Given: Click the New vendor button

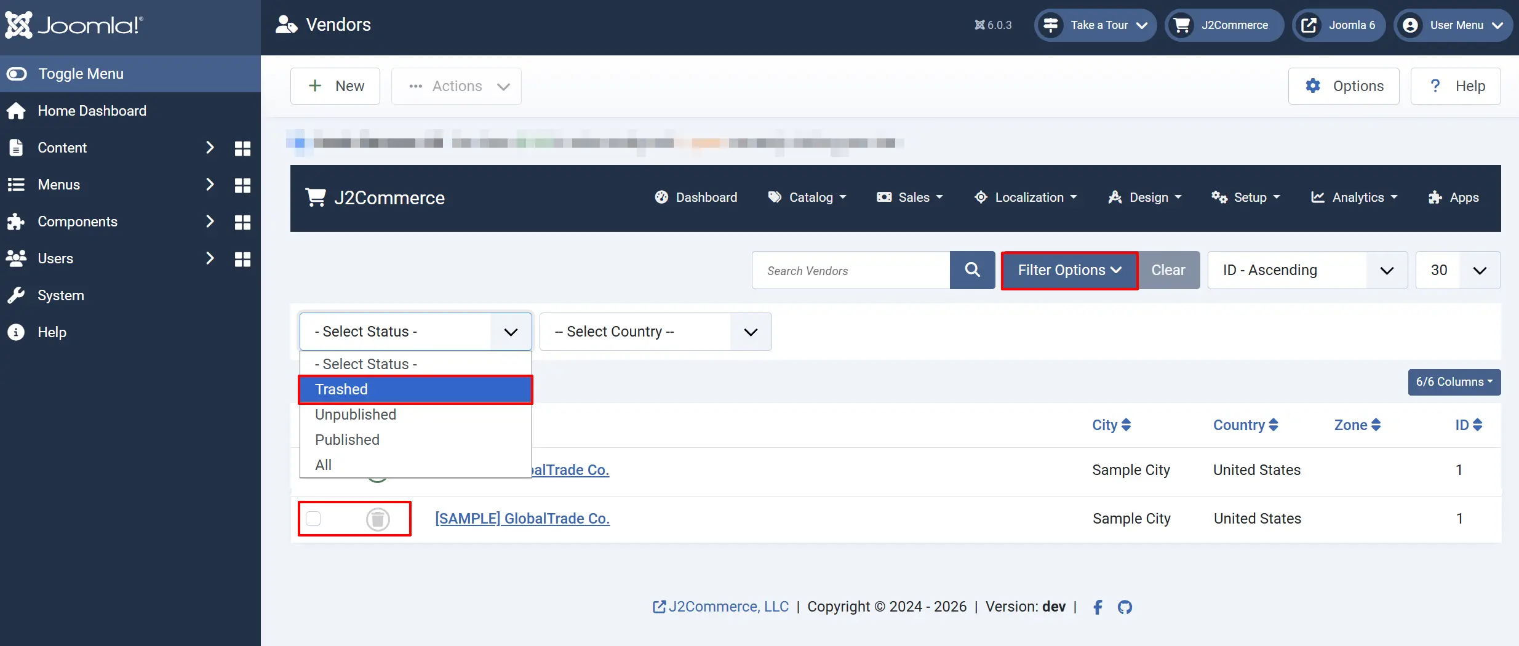Looking at the screenshot, I should (x=335, y=86).
